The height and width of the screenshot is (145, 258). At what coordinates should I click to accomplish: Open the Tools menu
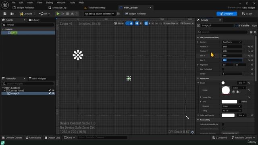click(72, 3)
